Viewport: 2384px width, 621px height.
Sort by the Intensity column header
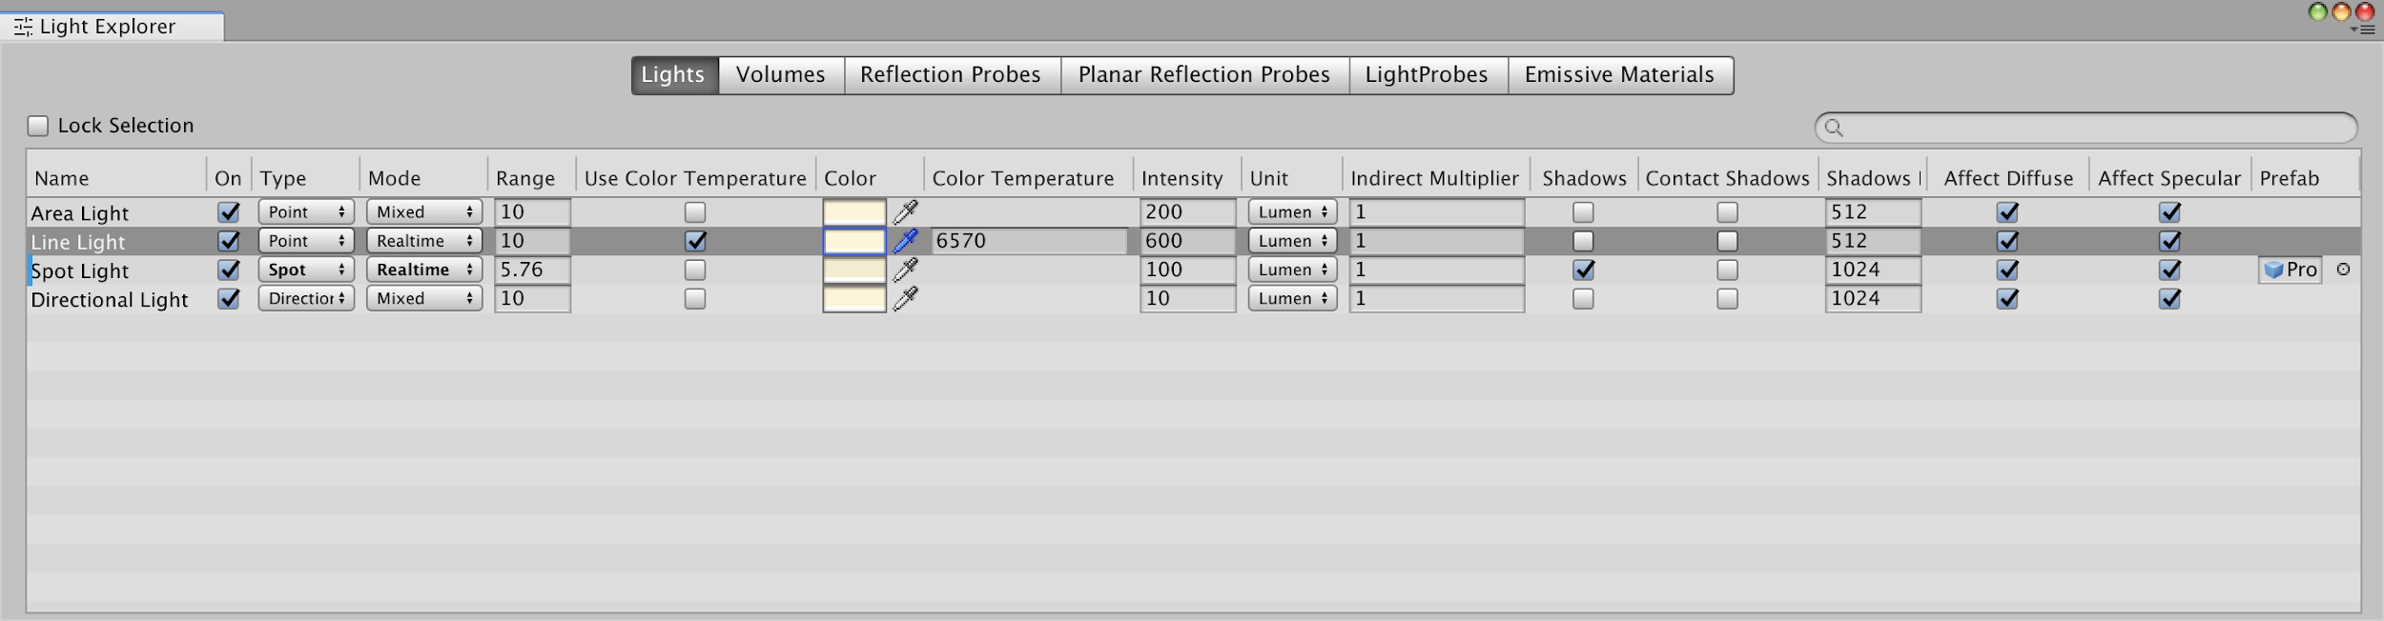pyautogui.click(x=1182, y=178)
